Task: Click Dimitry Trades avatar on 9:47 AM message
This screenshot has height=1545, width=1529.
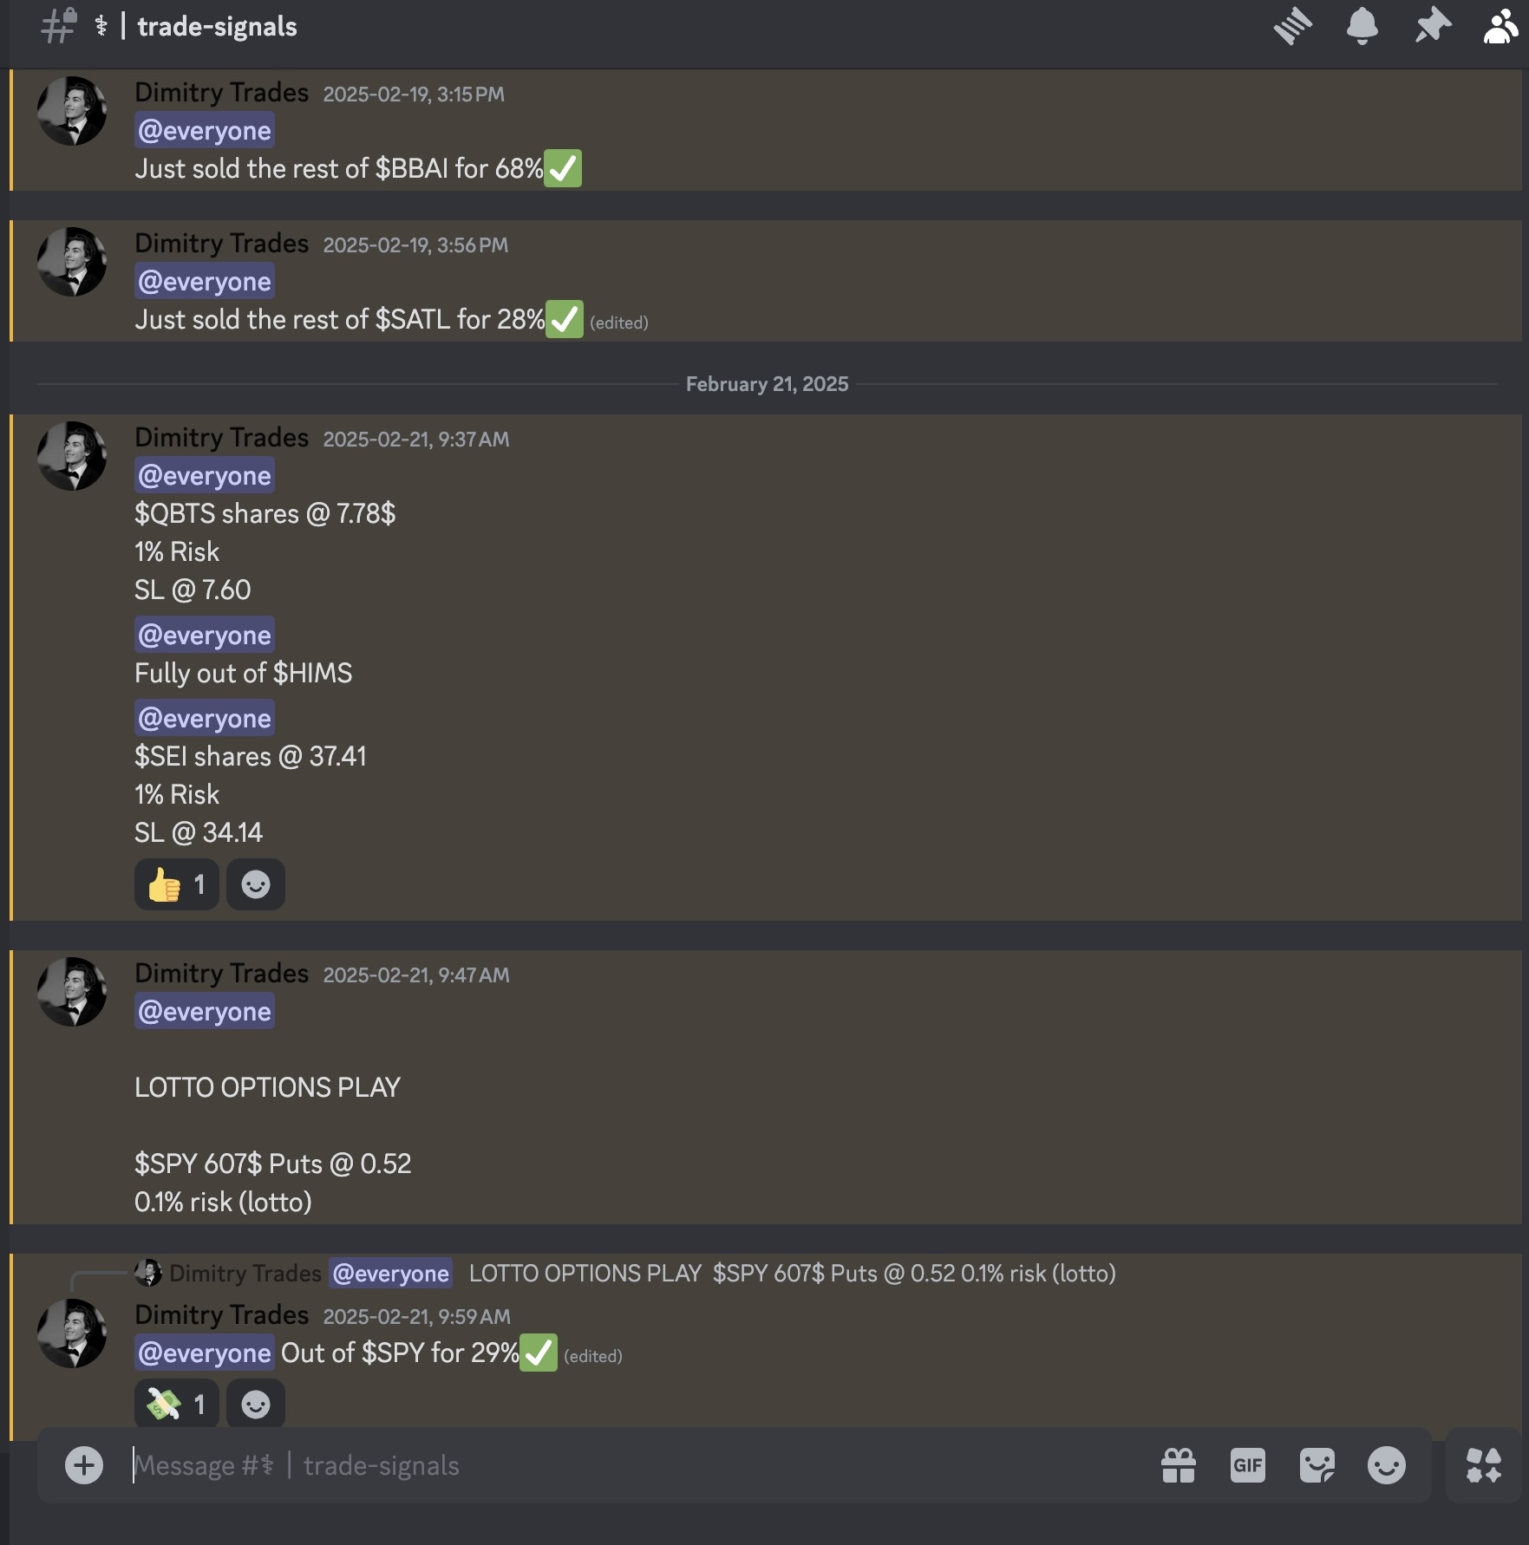Action: [72, 992]
